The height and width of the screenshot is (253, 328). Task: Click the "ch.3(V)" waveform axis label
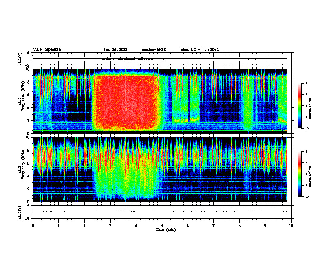click(20, 212)
